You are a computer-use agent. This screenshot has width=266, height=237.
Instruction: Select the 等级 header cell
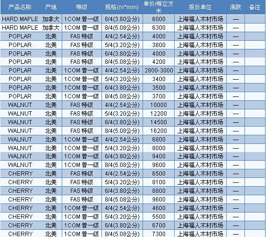pyautogui.click(x=82, y=7)
